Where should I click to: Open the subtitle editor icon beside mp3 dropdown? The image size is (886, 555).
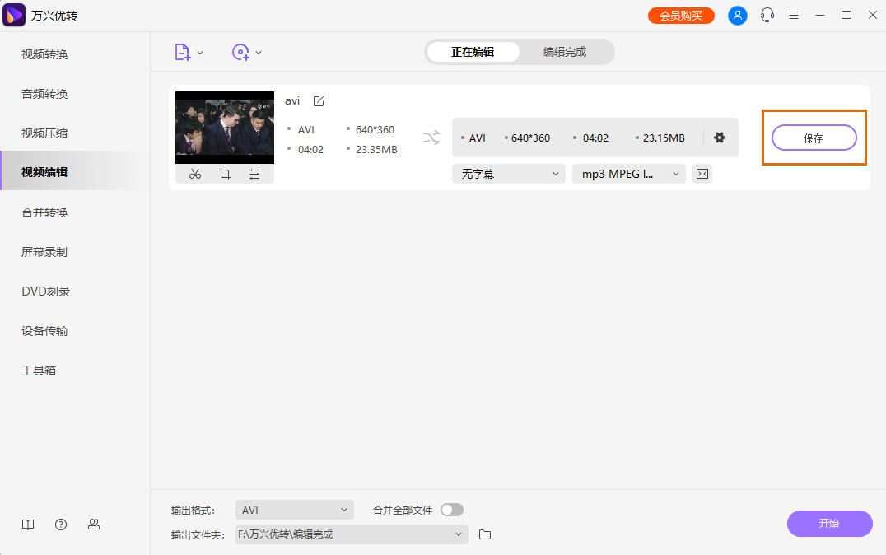click(702, 174)
